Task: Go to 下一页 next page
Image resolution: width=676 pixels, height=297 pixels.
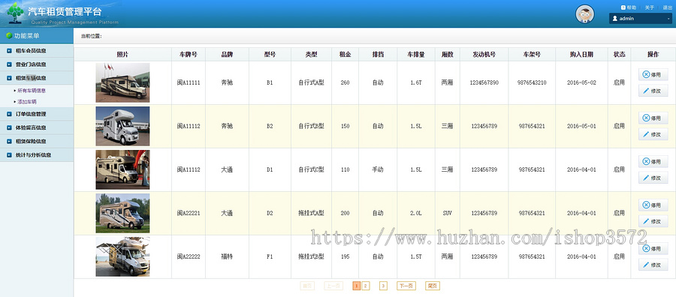Action: 406,286
